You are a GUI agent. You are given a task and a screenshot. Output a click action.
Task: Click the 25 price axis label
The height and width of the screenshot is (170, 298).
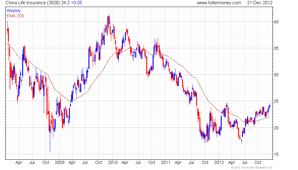(x=276, y=101)
